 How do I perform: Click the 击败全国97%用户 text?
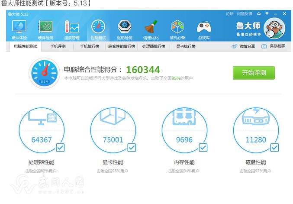(255, 171)
